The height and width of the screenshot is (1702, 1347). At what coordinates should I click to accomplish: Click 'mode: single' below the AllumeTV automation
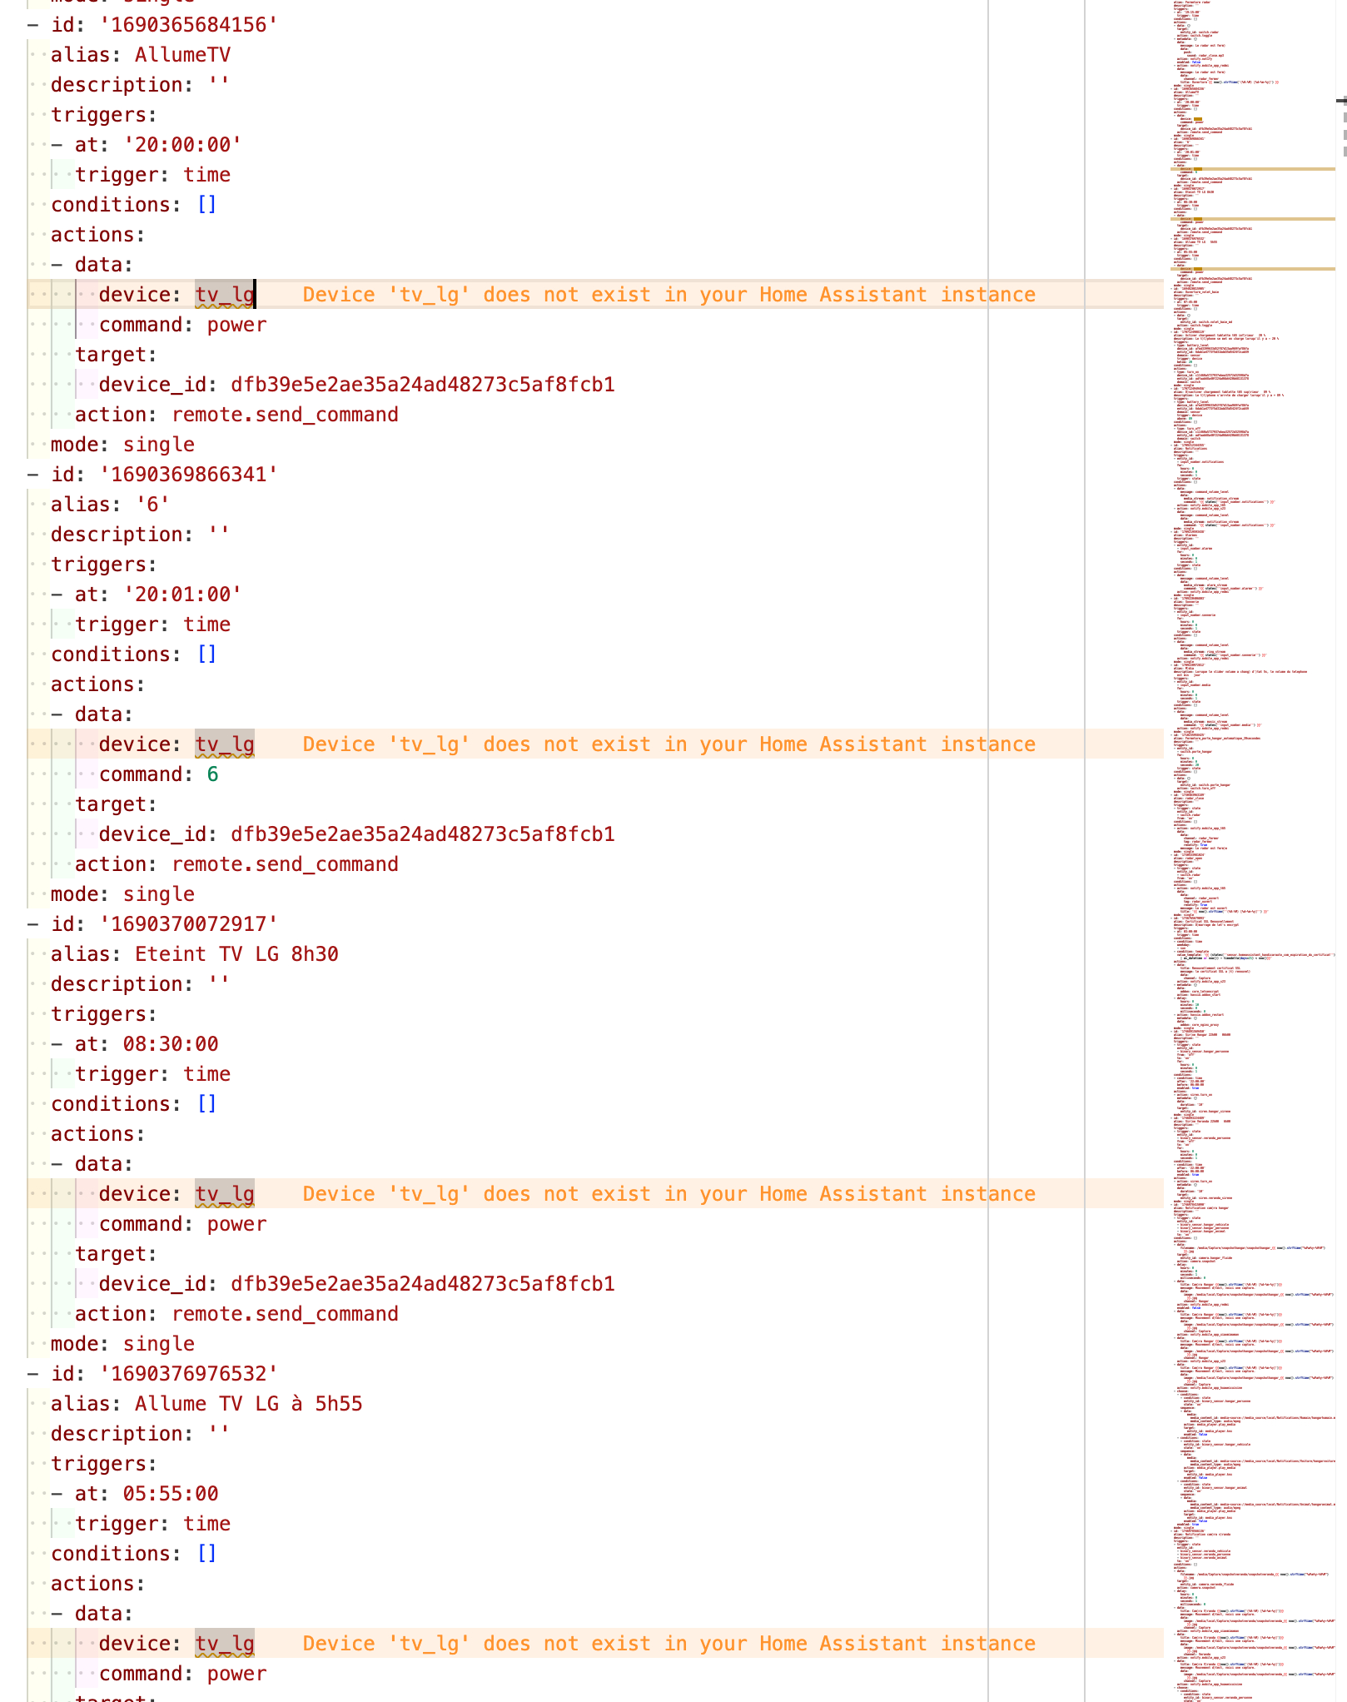tap(122, 445)
